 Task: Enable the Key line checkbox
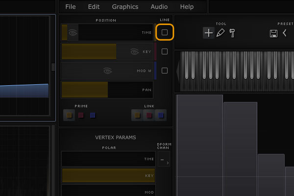click(x=165, y=51)
